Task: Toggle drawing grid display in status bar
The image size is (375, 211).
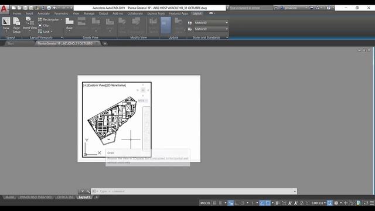Action: click(x=215, y=203)
